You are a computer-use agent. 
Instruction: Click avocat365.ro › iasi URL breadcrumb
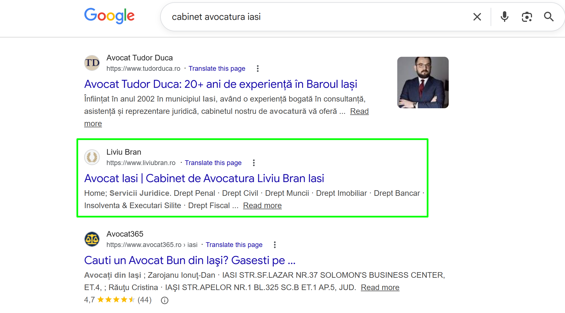coord(152,245)
